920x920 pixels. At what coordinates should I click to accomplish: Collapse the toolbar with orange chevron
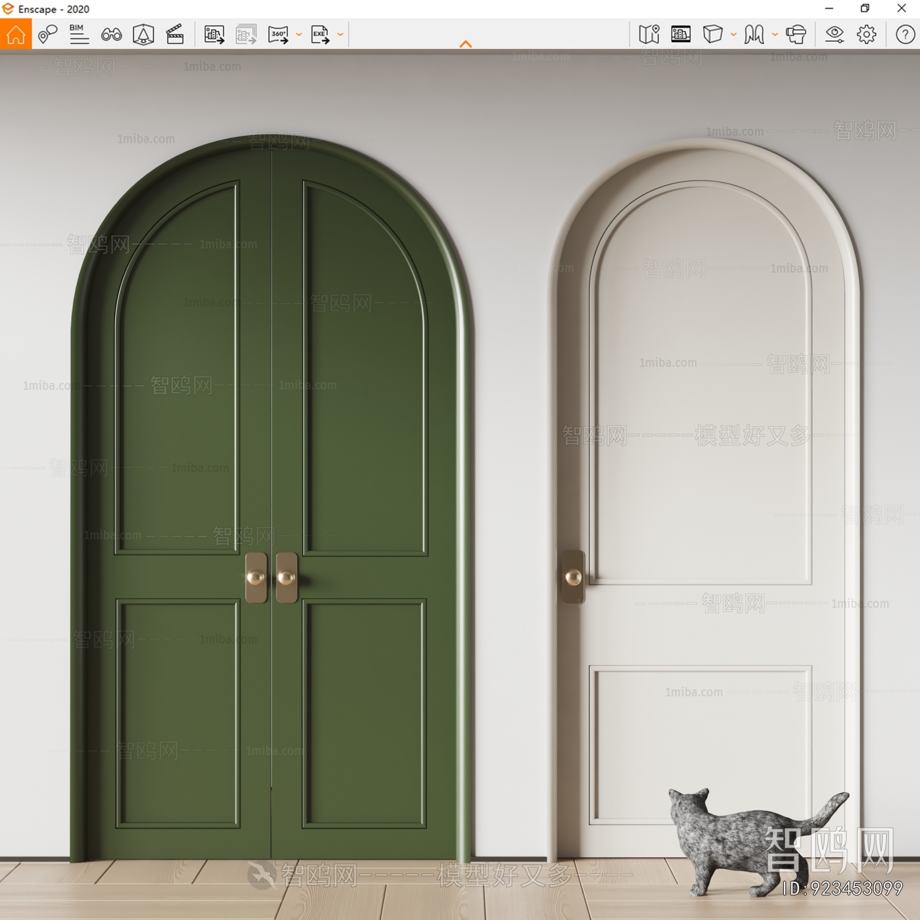click(x=466, y=44)
